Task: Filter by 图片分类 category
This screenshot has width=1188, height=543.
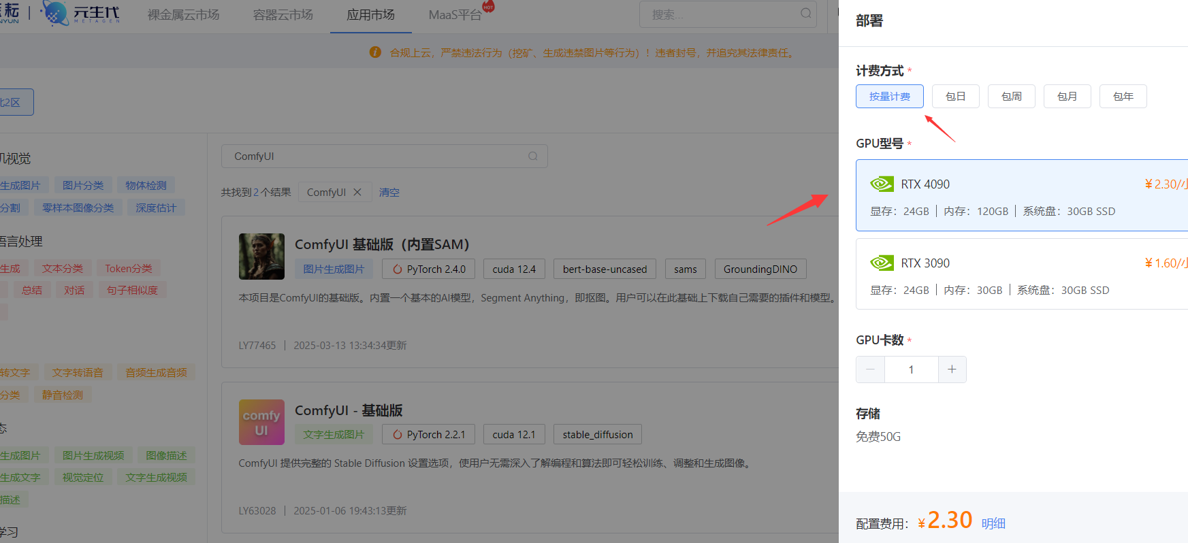Action: [83, 185]
